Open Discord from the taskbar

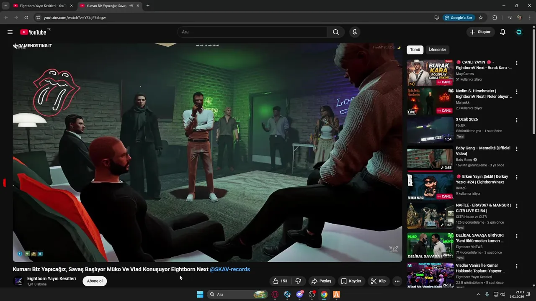click(x=299, y=294)
